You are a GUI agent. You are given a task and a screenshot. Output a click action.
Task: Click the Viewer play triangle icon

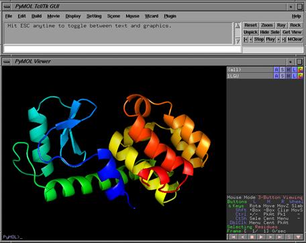[x=261, y=237]
